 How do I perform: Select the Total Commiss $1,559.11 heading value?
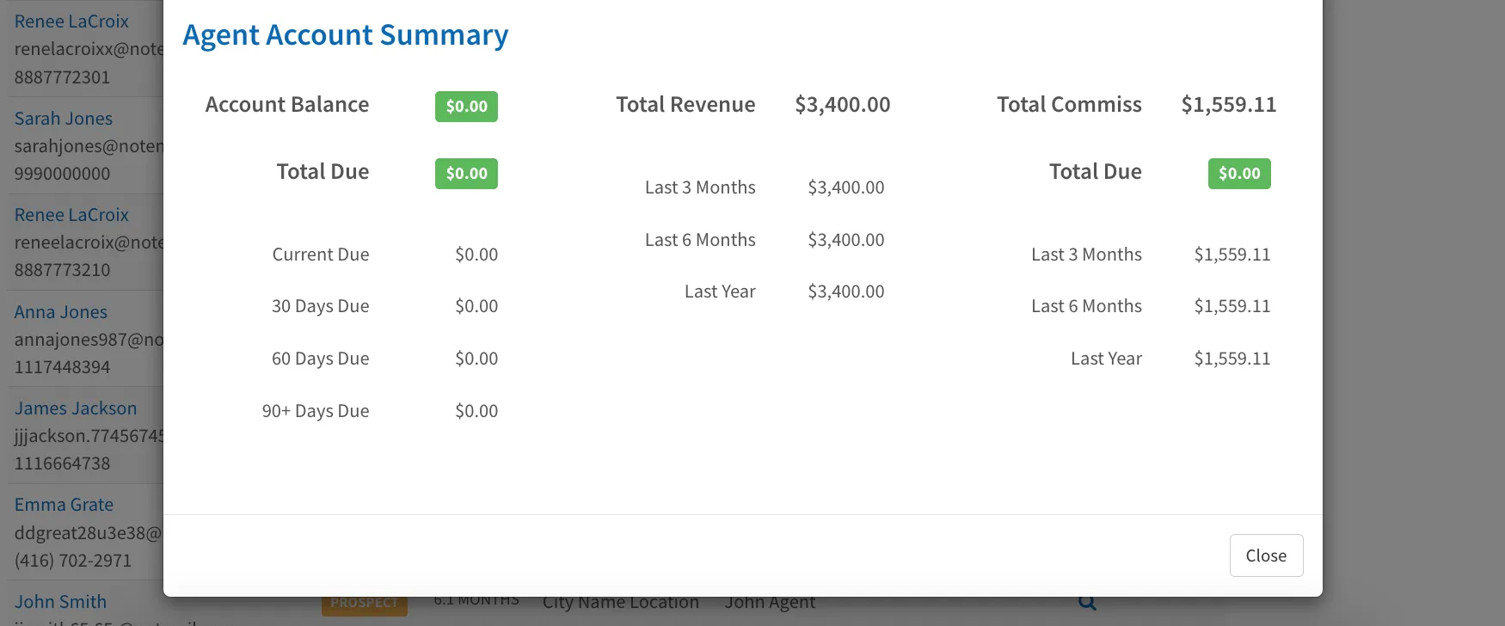tap(1228, 105)
